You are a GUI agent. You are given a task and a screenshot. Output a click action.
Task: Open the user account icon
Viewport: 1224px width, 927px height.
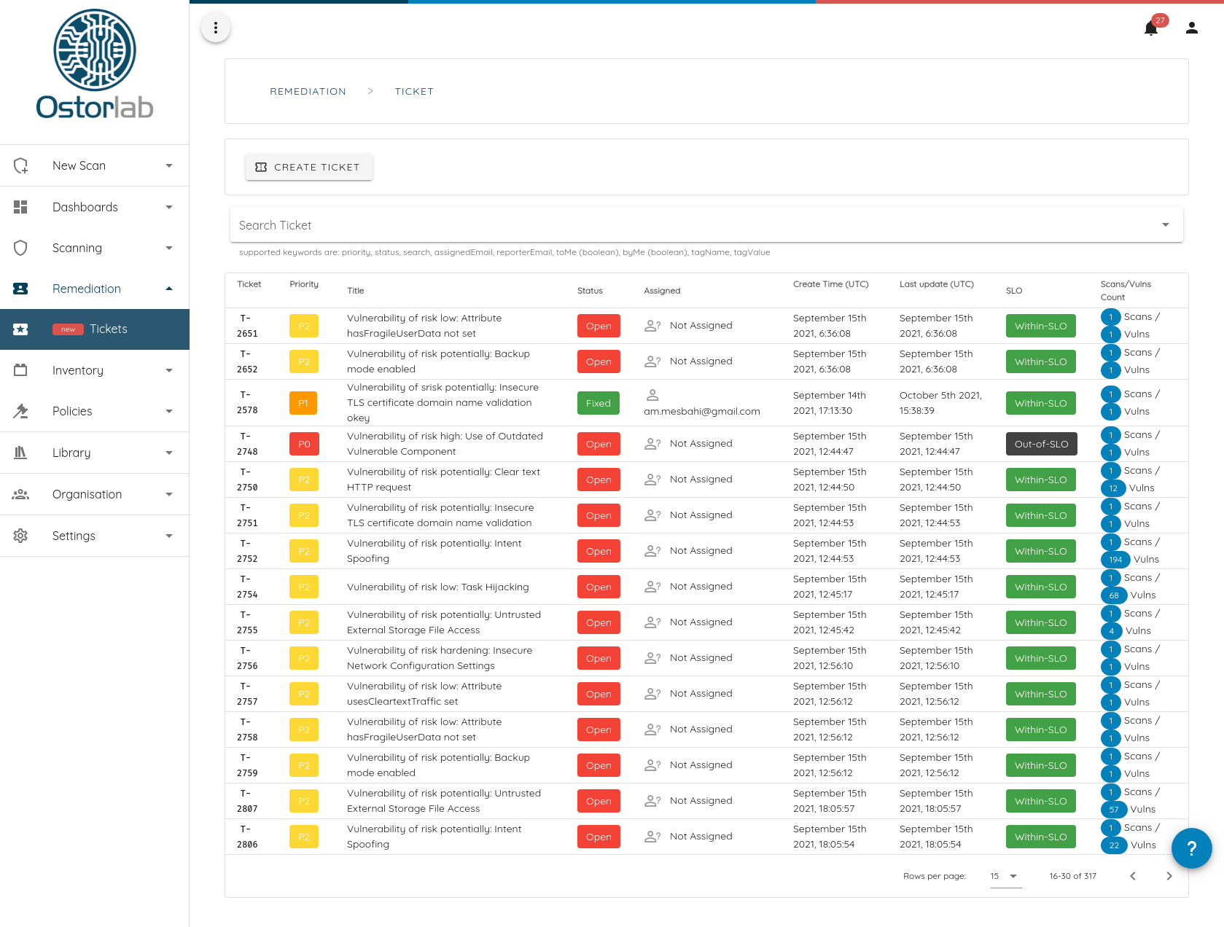(x=1192, y=28)
